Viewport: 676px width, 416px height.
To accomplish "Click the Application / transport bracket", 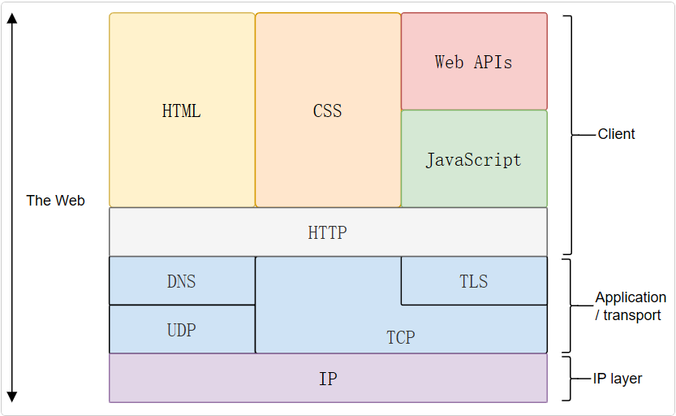I will pos(571,306).
